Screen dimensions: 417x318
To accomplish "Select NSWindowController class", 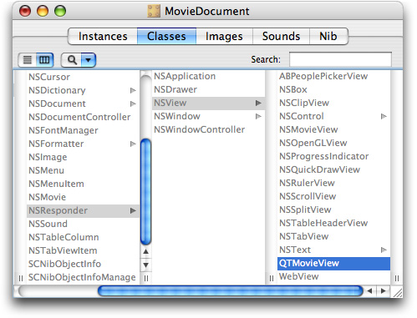I will tap(200, 129).
